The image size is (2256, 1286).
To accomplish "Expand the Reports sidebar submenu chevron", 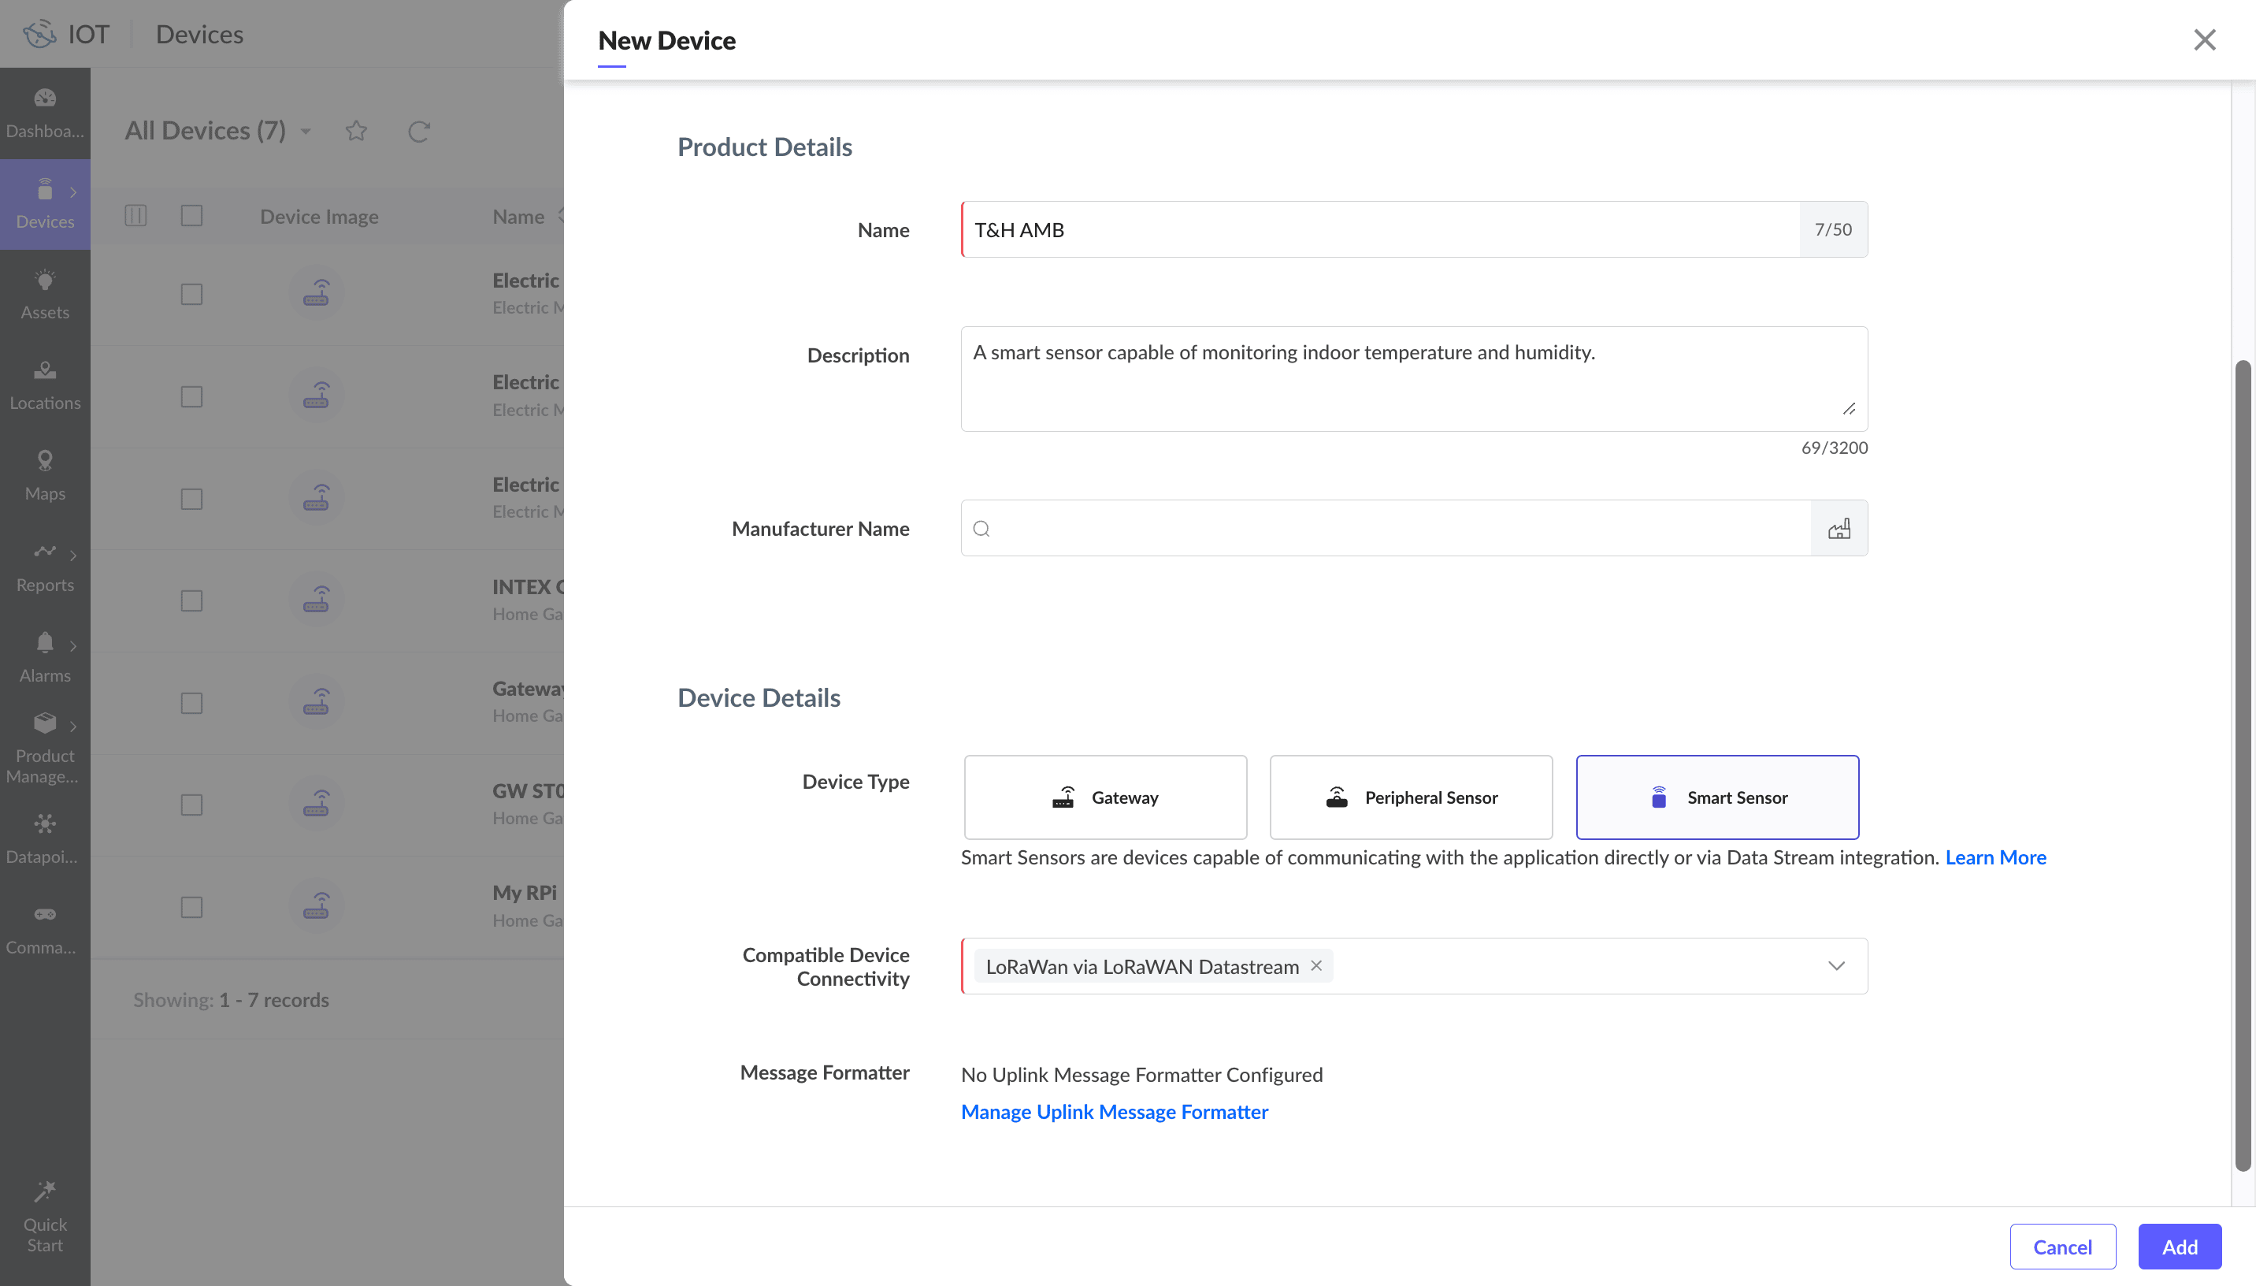I will click(x=73, y=556).
